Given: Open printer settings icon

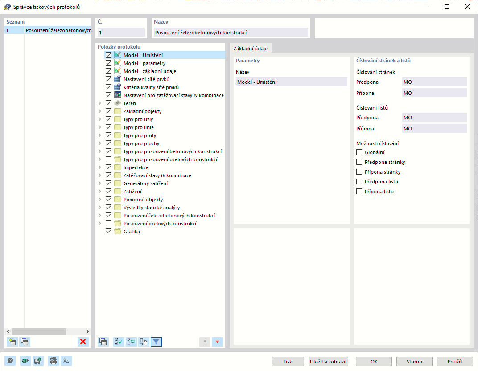Looking at the screenshot, I should click(x=54, y=361).
